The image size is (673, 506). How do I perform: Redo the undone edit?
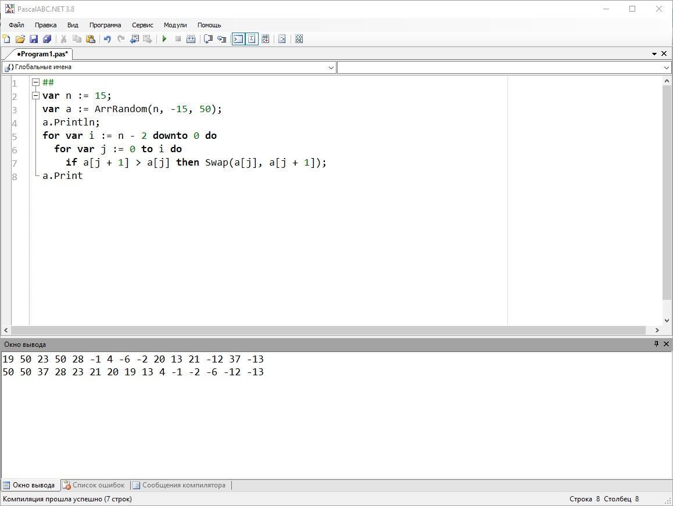pos(121,39)
